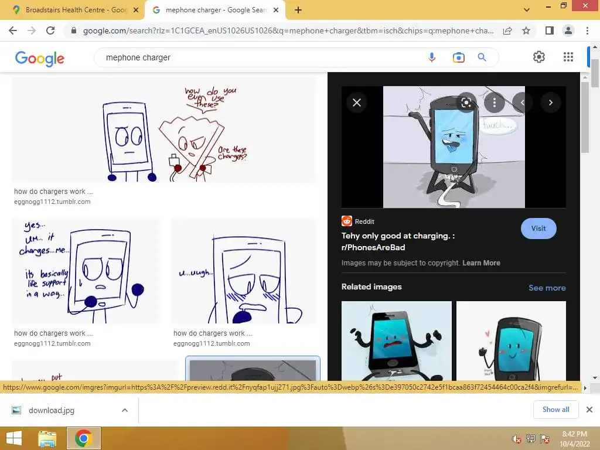The width and height of the screenshot is (600, 450).
Task: Open Google quick settings gear
Action: coord(539,57)
